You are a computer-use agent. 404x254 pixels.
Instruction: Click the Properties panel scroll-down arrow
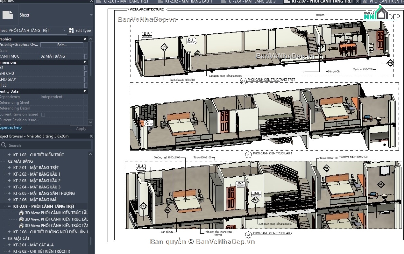(91, 122)
